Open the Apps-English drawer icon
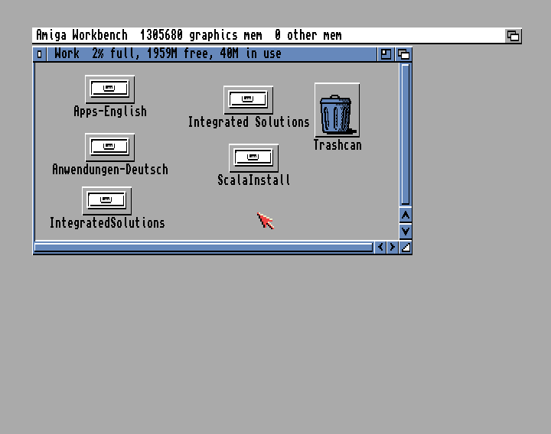Viewport: 551px width, 434px height. (109, 89)
